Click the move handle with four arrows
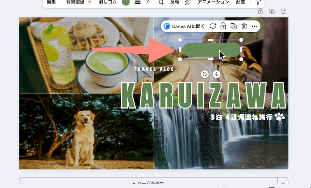The height and width of the screenshot is (188, 311). [x=217, y=75]
